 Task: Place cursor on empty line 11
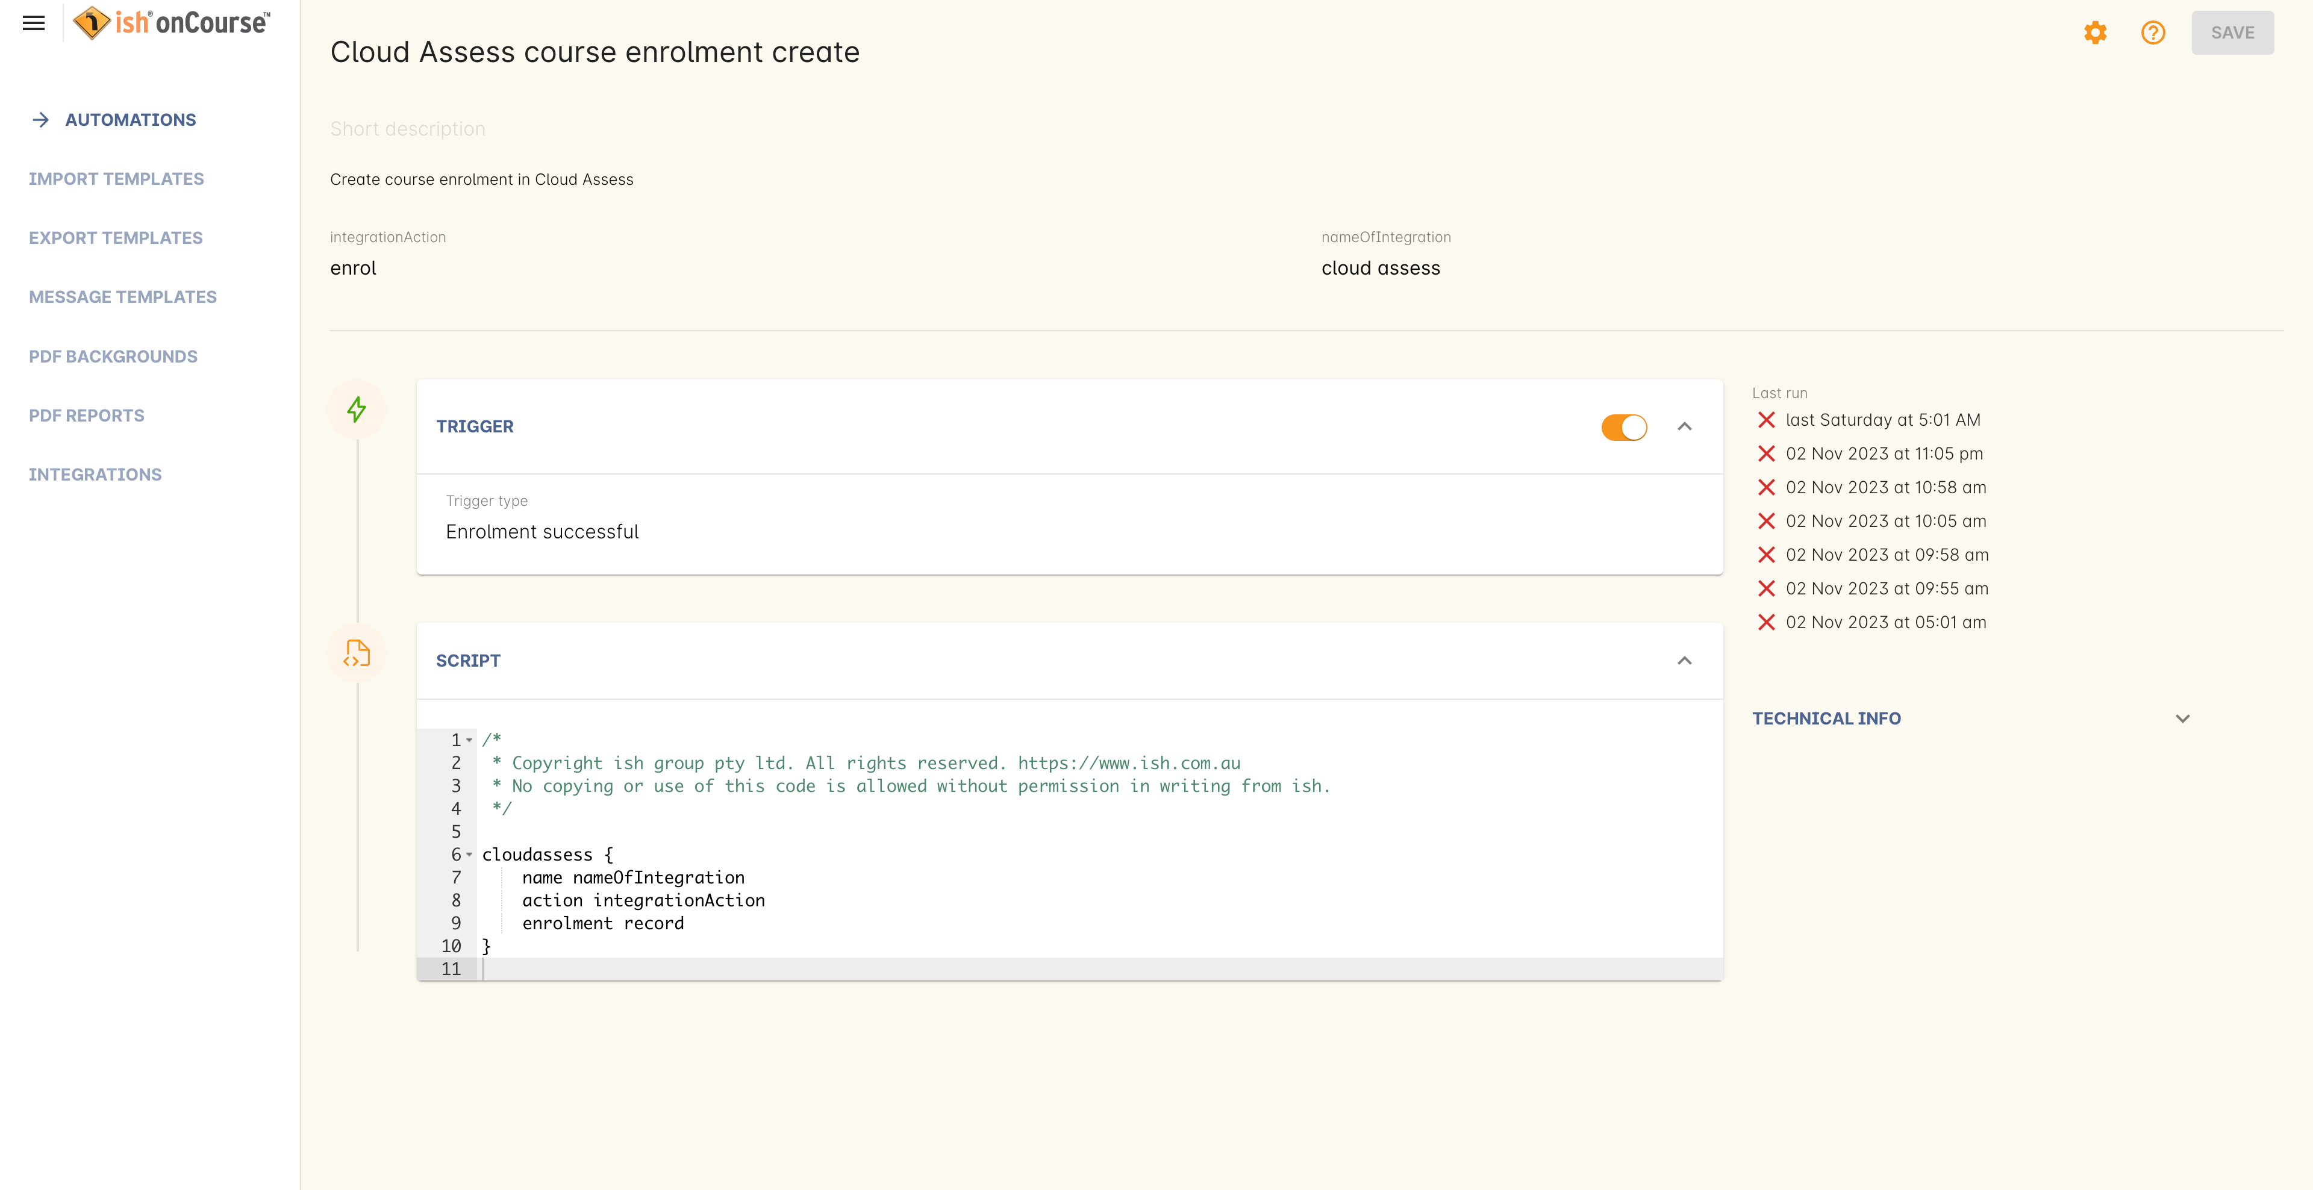click(x=1100, y=969)
